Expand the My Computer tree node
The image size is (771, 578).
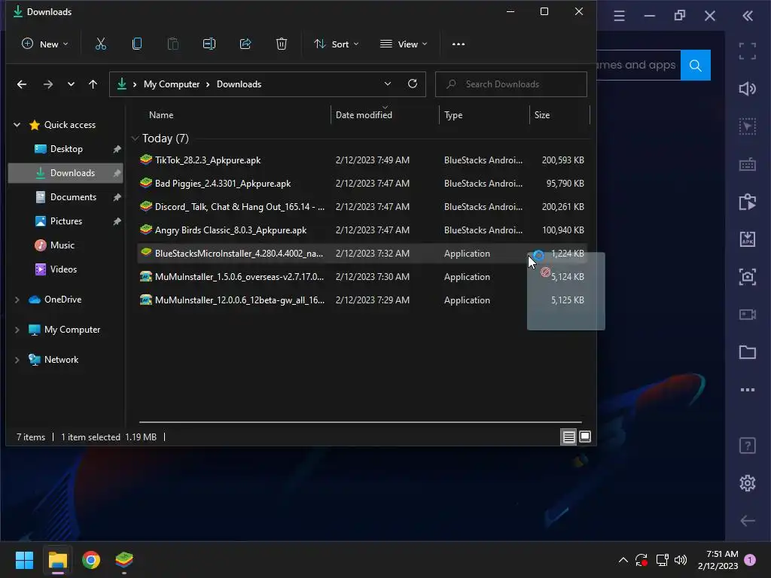(x=17, y=330)
